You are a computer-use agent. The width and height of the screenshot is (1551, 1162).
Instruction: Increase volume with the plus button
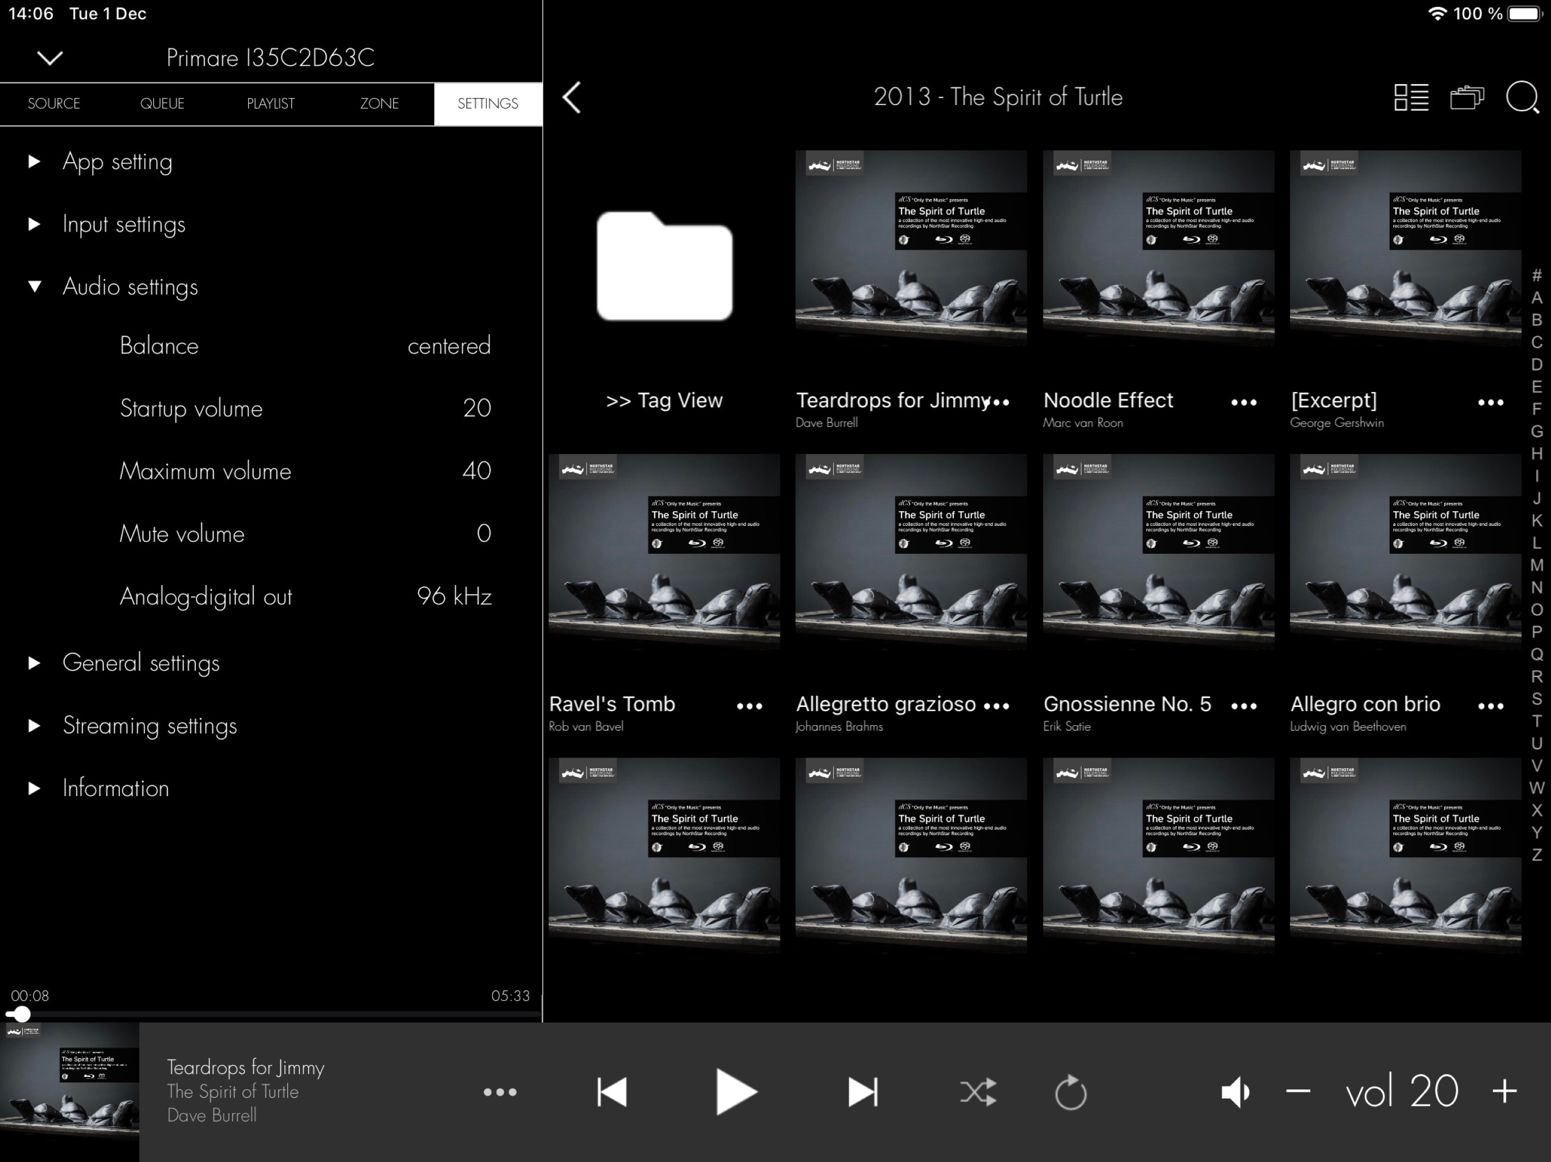click(1504, 1091)
